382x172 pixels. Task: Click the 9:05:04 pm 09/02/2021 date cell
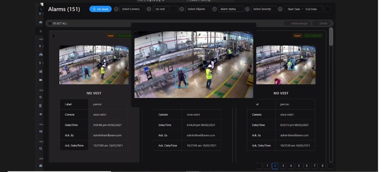[x=107, y=125]
